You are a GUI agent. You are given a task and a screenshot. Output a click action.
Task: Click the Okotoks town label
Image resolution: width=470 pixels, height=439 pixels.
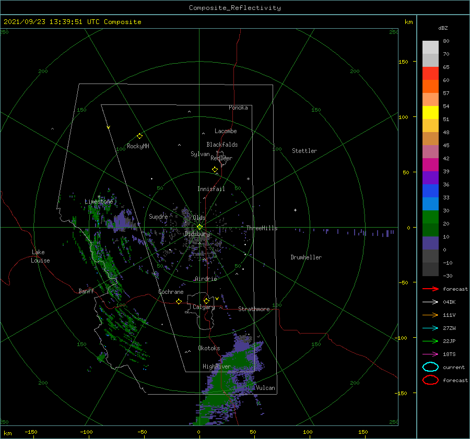coord(209,348)
